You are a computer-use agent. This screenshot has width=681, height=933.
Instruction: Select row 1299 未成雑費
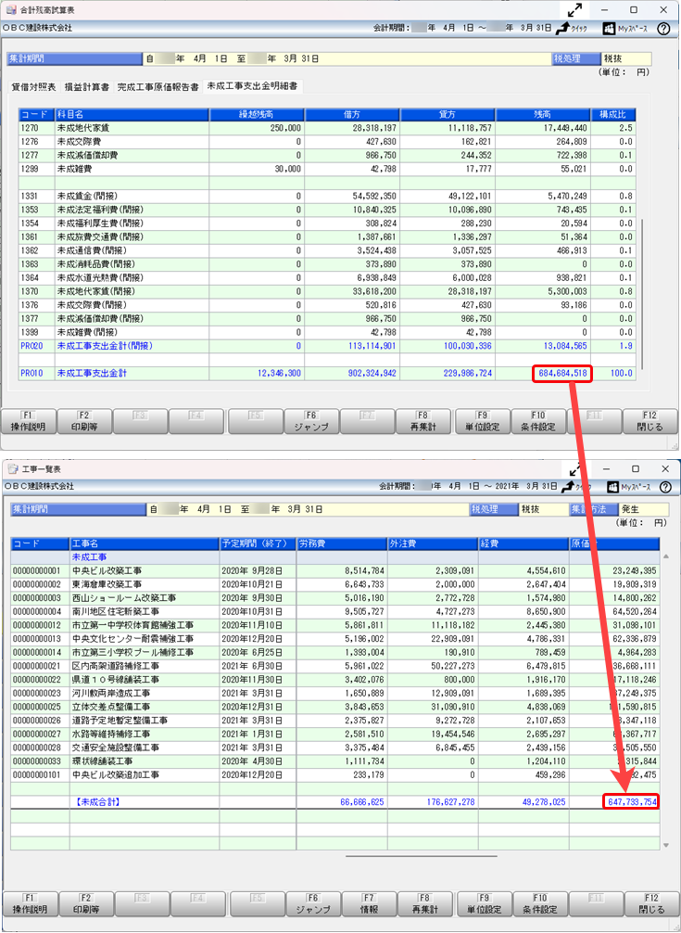327,169
